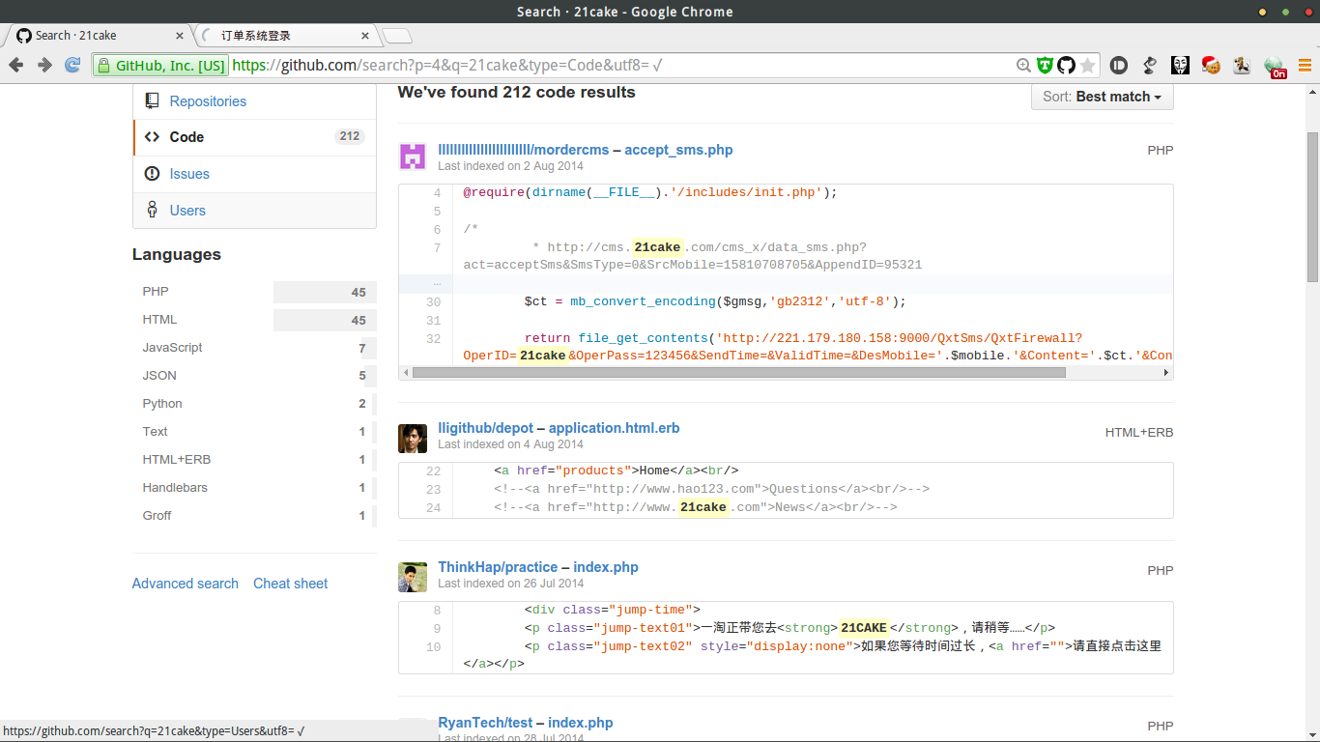Image resolution: width=1320 pixels, height=742 pixels.
Task: Click the 'Last indexed on 4 Aug 2014' text
Action: pyautogui.click(x=510, y=444)
